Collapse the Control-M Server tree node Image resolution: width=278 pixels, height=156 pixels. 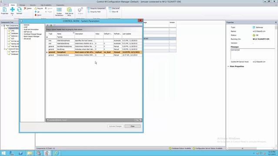click(x=5, y=49)
